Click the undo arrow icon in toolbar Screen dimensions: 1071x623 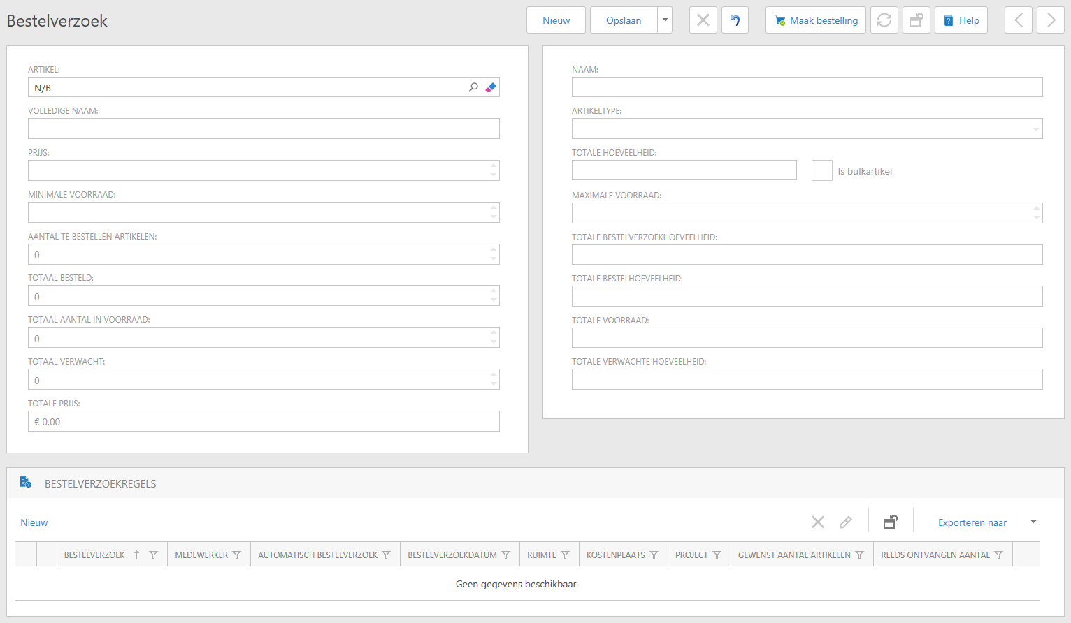pyautogui.click(x=735, y=20)
